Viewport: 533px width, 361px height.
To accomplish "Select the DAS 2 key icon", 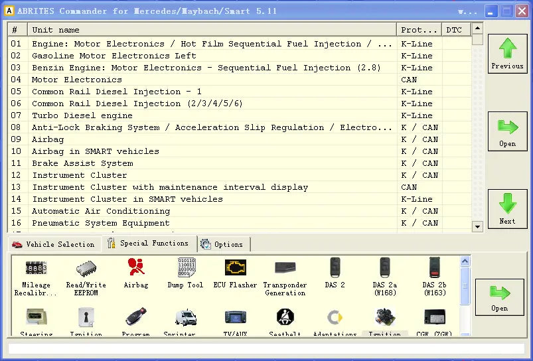I will 335,267.
